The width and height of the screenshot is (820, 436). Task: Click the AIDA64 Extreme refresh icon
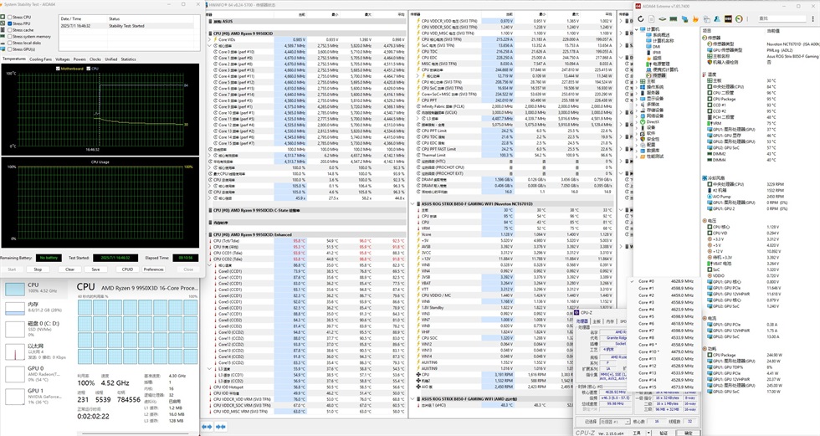[x=642, y=18]
